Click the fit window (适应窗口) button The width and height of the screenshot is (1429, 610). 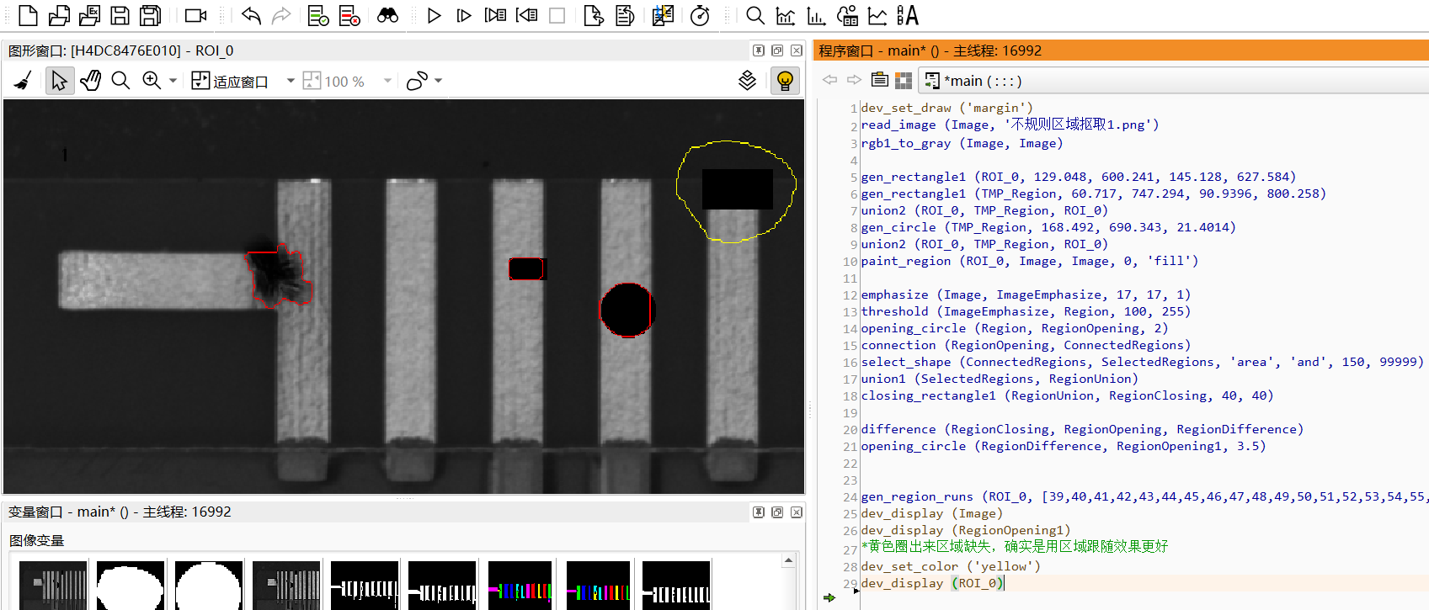tap(230, 81)
